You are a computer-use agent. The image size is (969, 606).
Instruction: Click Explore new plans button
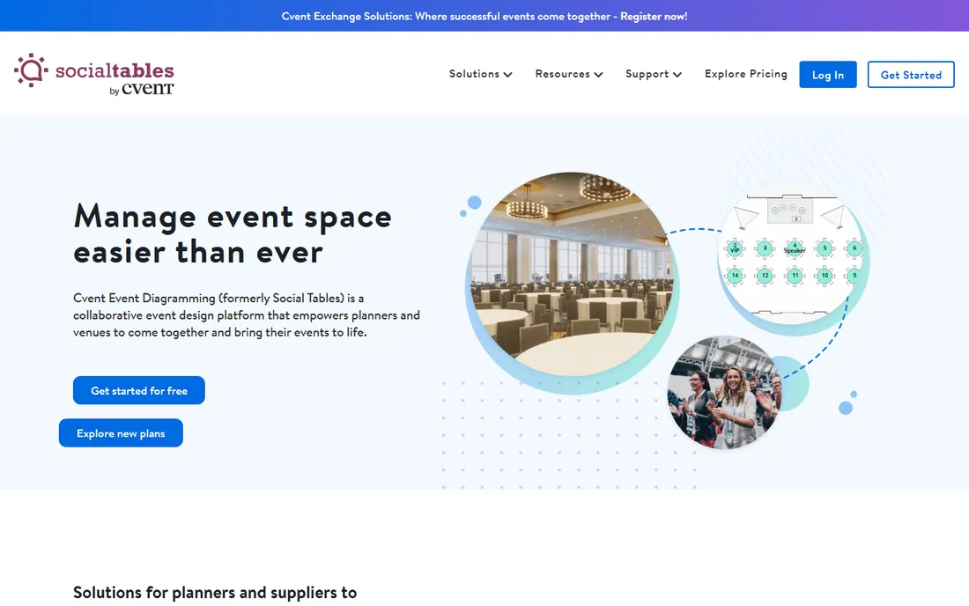pyautogui.click(x=121, y=433)
